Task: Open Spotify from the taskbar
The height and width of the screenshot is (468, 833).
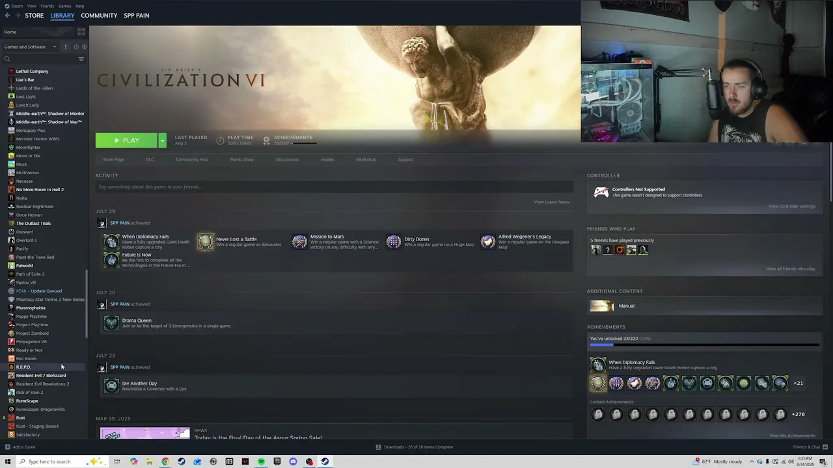Action: (261, 461)
